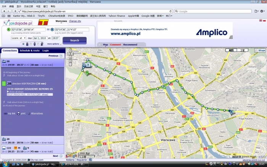Switch to the Comment tab
The width and height of the screenshot is (267, 167).
tap(116, 45)
